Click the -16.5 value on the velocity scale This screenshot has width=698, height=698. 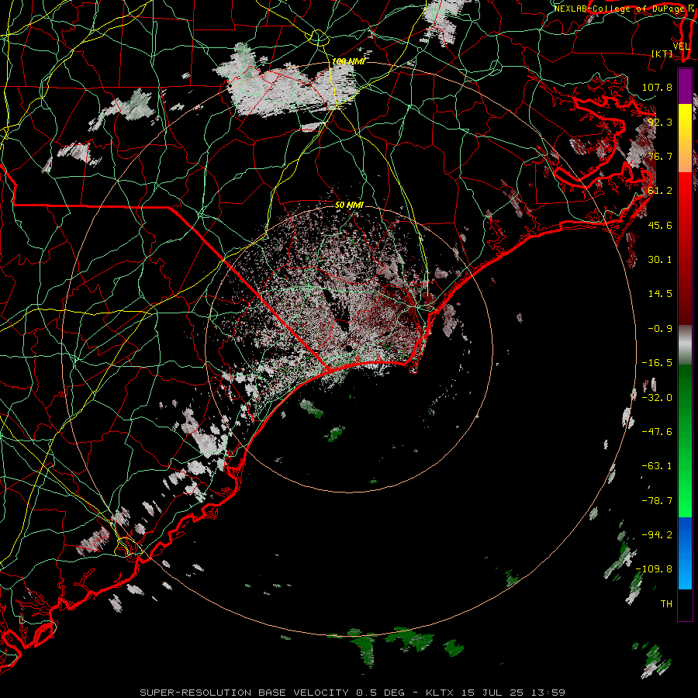[x=657, y=363]
